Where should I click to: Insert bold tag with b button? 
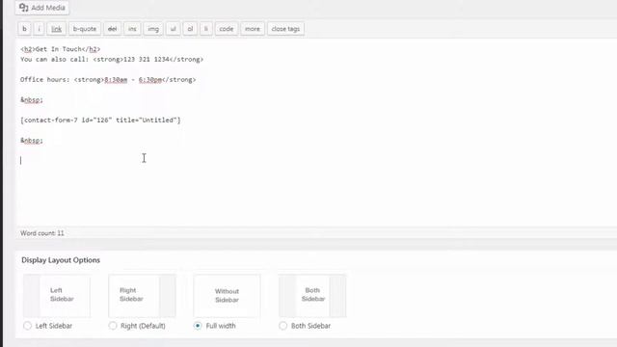click(24, 29)
